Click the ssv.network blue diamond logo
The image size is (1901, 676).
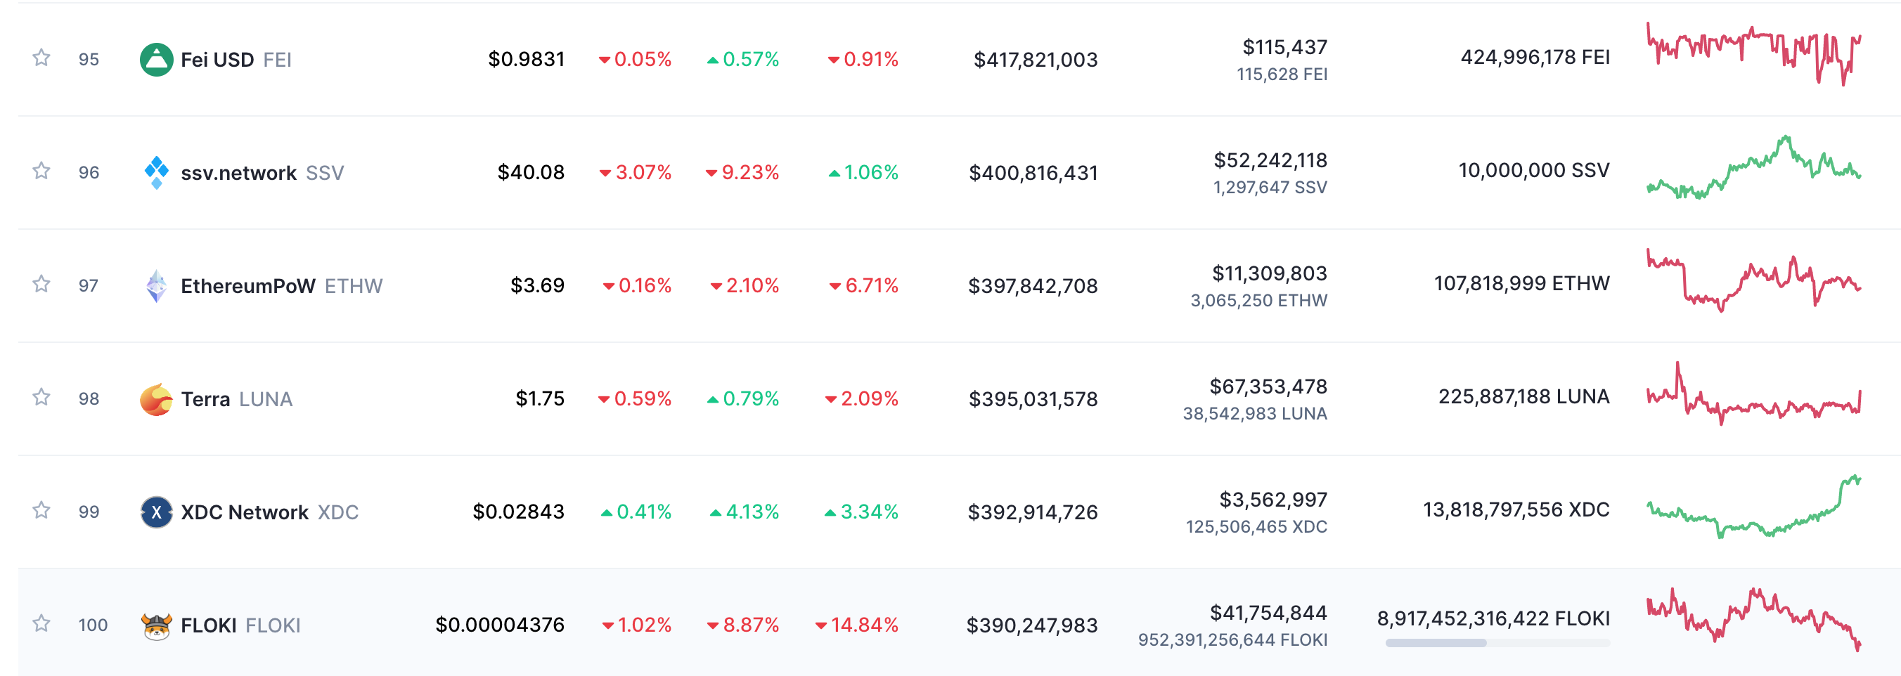157,173
